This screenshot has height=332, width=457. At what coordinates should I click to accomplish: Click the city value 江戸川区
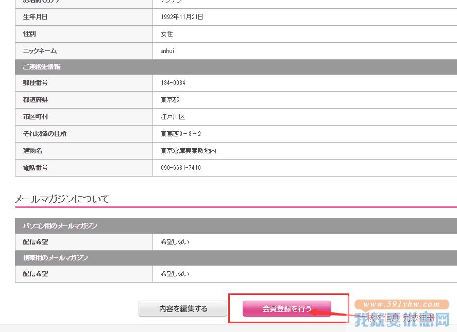coord(173,117)
